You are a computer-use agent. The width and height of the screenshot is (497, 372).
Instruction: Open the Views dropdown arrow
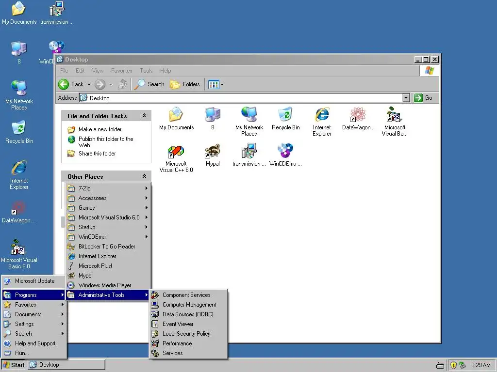point(222,84)
